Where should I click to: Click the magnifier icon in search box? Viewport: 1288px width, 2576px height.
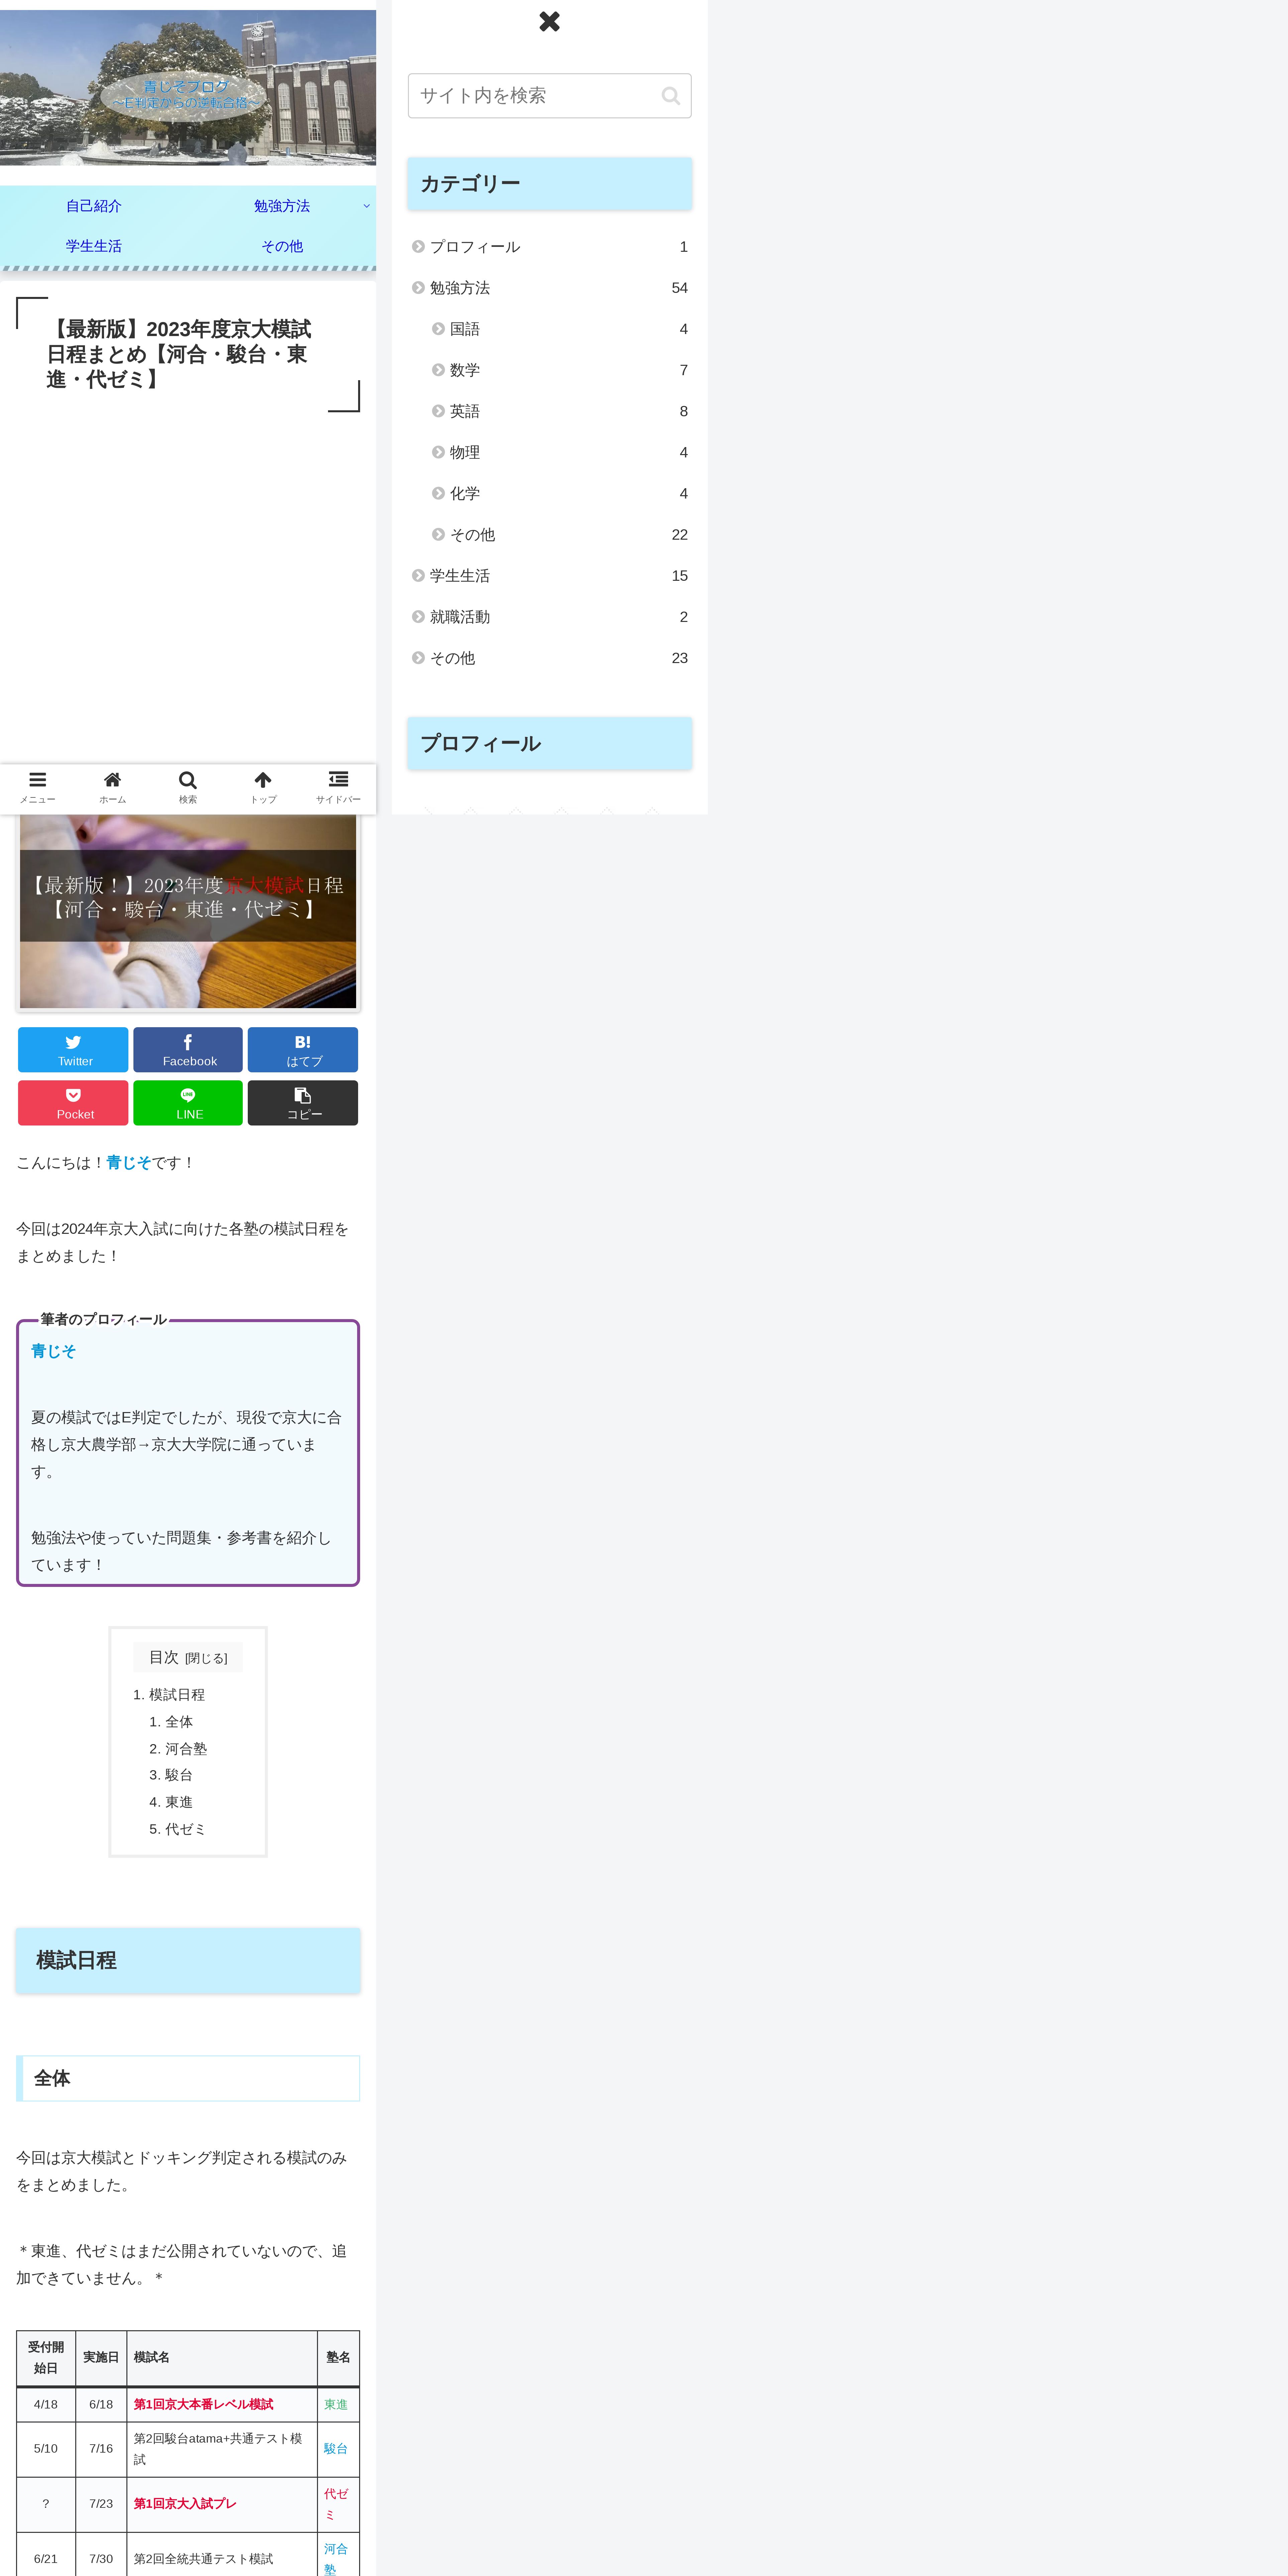coord(671,96)
